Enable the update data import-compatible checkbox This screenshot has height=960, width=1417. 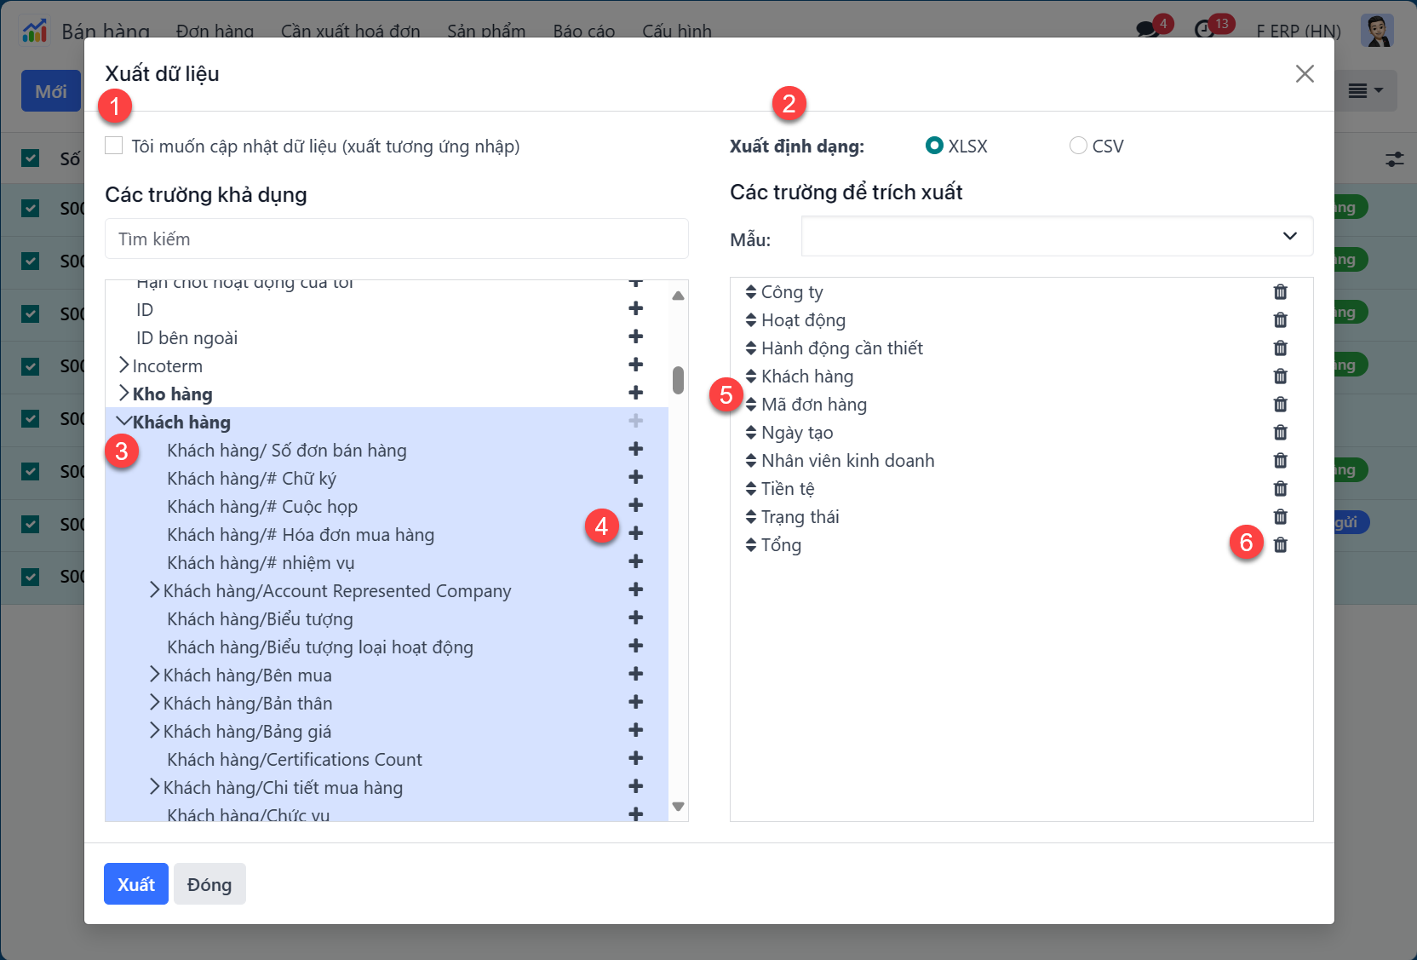click(114, 146)
